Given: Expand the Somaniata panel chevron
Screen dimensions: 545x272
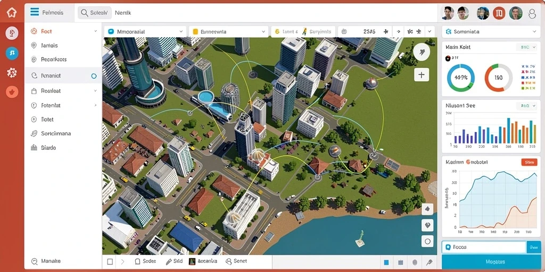Looking at the screenshot, I should coord(534,31).
